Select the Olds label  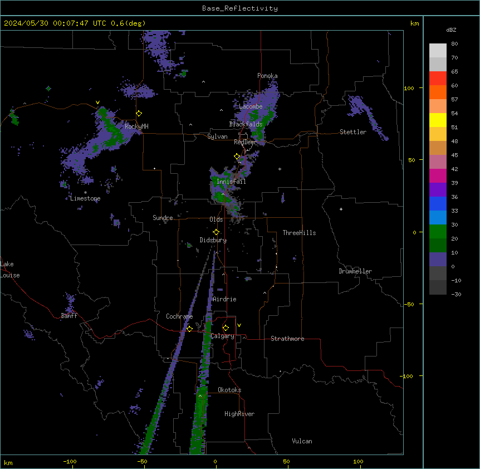click(216, 219)
